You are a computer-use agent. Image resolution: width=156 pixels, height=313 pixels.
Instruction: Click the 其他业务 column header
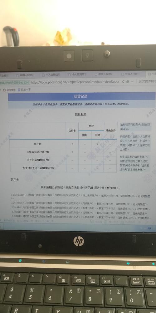pyautogui.click(x=110, y=131)
